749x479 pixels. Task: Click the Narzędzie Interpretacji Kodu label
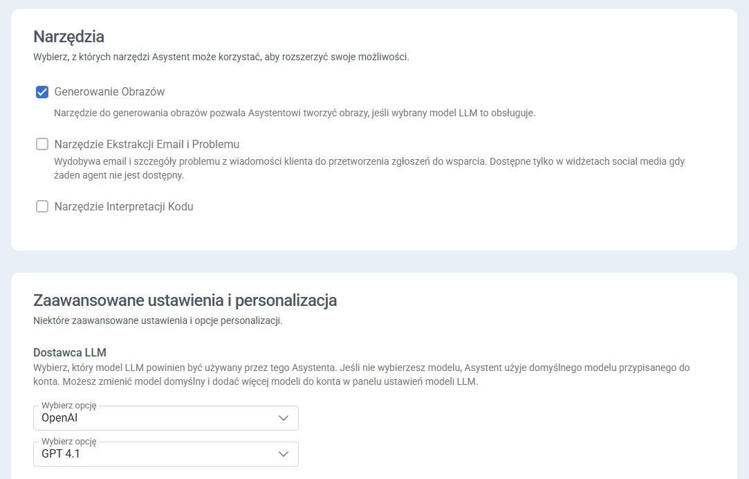[124, 206]
